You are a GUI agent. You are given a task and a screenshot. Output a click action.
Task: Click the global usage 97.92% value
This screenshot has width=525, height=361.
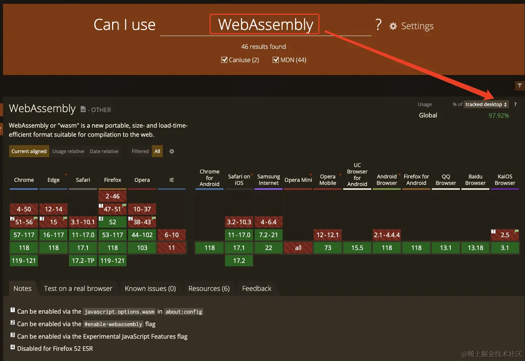[x=498, y=116]
